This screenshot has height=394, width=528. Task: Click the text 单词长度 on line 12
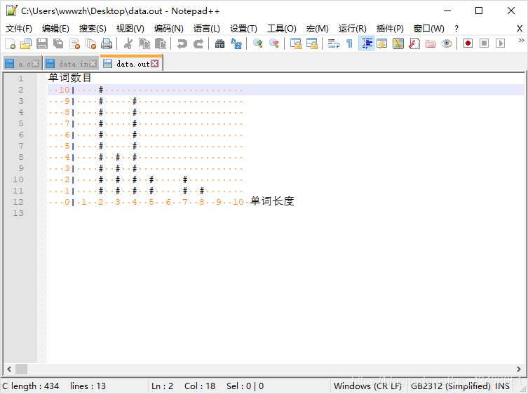[272, 201]
